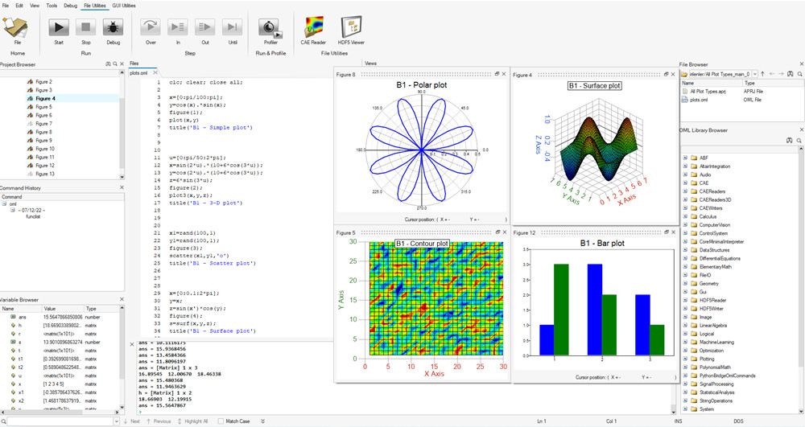
Task: Select Figure 7 in Project Browser
Action: 43,124
